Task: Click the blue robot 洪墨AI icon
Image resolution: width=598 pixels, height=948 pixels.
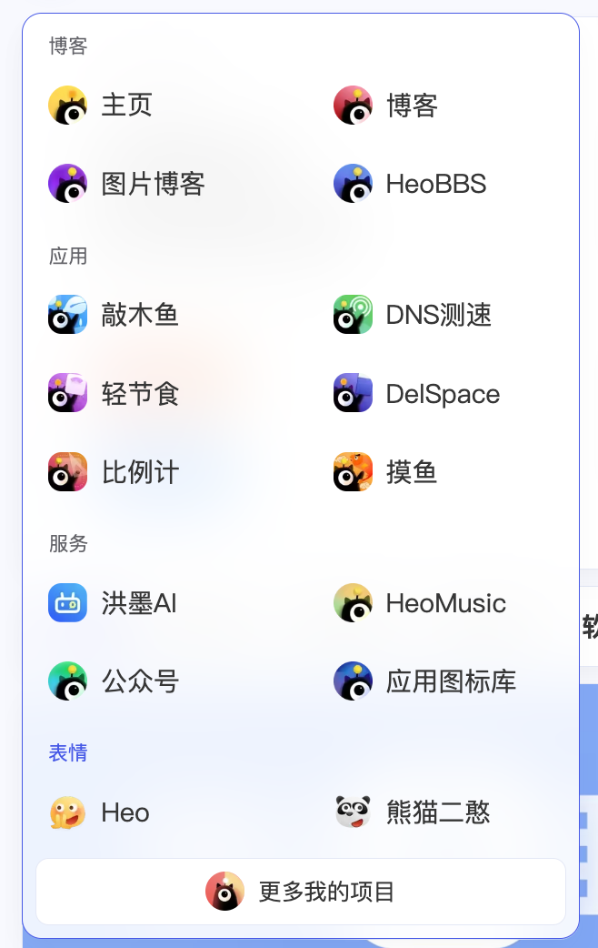Action: (x=67, y=603)
